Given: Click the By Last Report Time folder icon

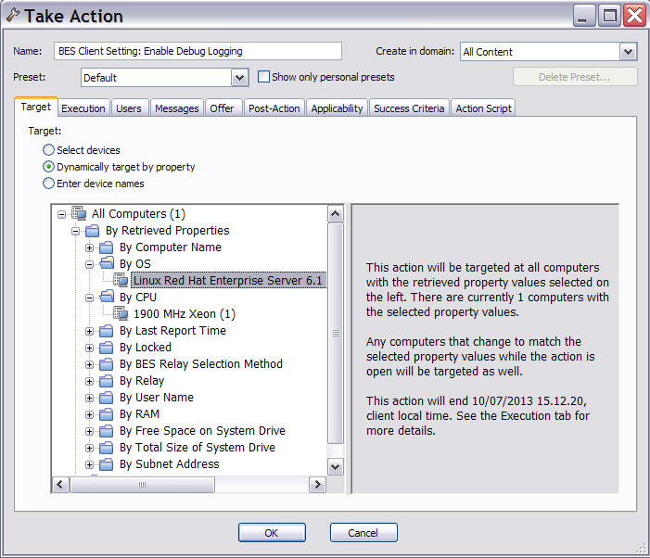Looking at the screenshot, I should click(x=107, y=331).
